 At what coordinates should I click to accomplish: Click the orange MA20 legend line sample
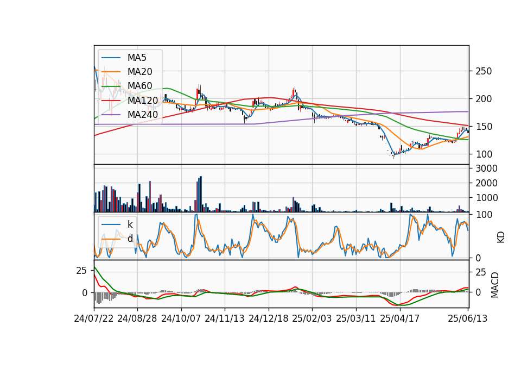[111, 72]
